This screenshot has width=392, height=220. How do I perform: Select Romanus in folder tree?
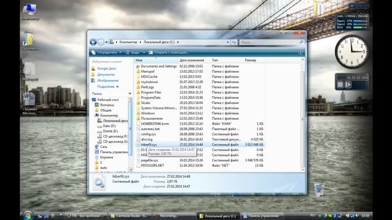107,105
